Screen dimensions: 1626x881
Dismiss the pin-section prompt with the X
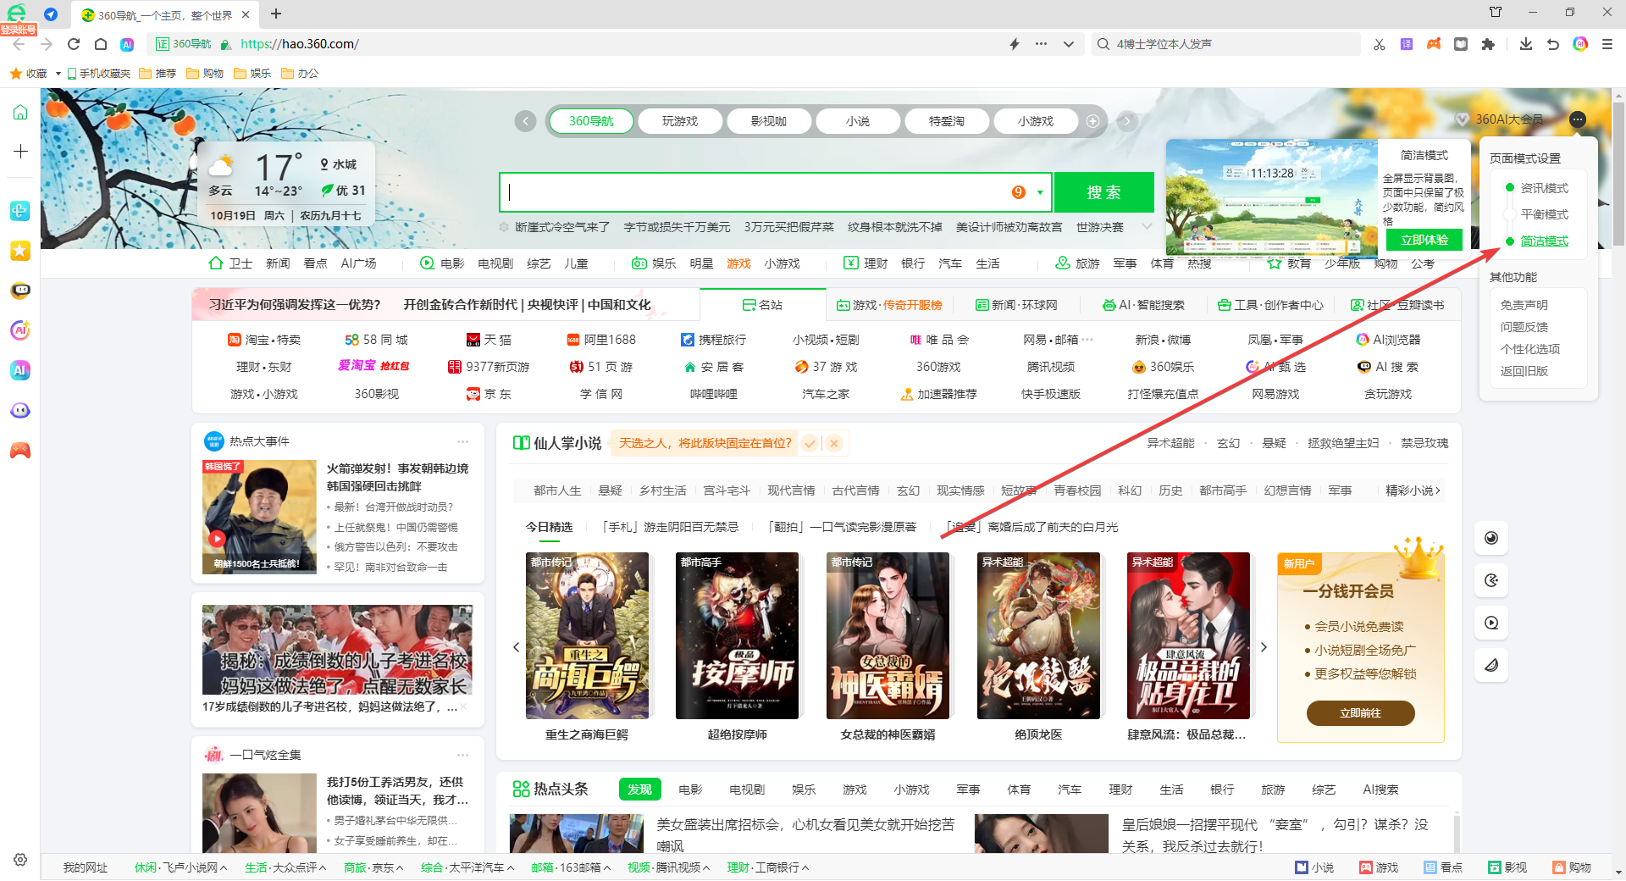[x=834, y=443]
